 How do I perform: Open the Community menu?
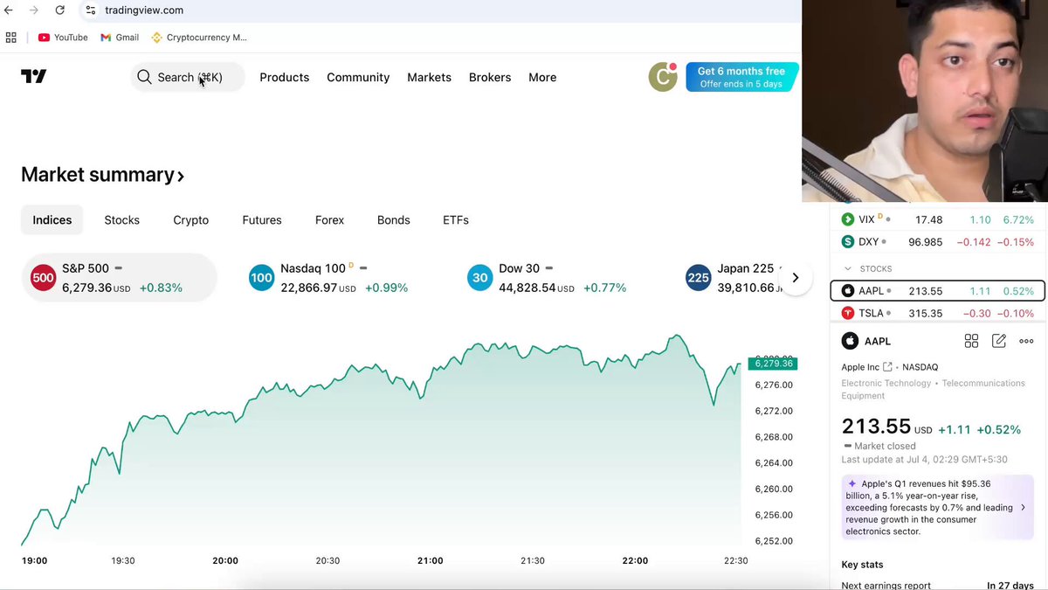[x=358, y=77]
